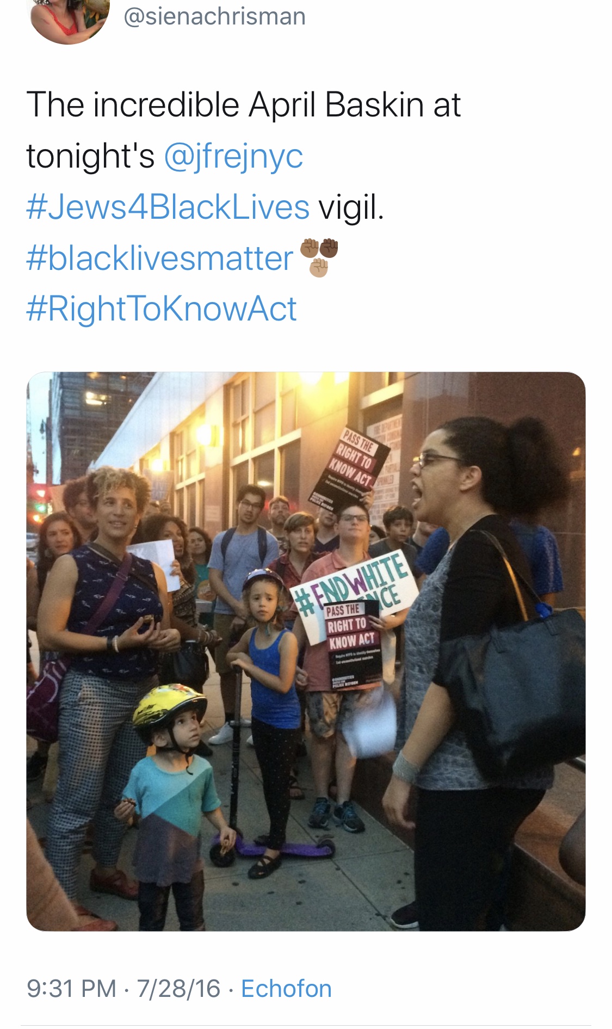Viewport: 612px width, 1029px height.
Task: Open the Echofon source link
Action: coord(286,989)
